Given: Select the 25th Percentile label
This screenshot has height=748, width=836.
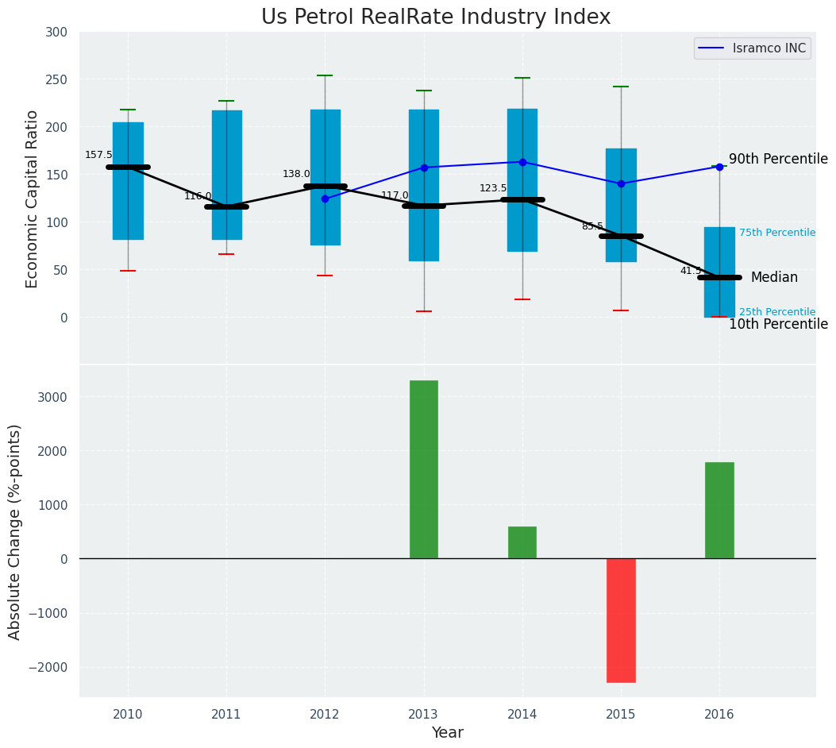Looking at the screenshot, I should click(x=776, y=312).
